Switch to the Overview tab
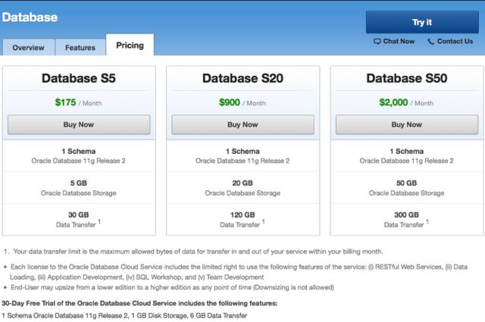485x322 pixels. (x=29, y=48)
